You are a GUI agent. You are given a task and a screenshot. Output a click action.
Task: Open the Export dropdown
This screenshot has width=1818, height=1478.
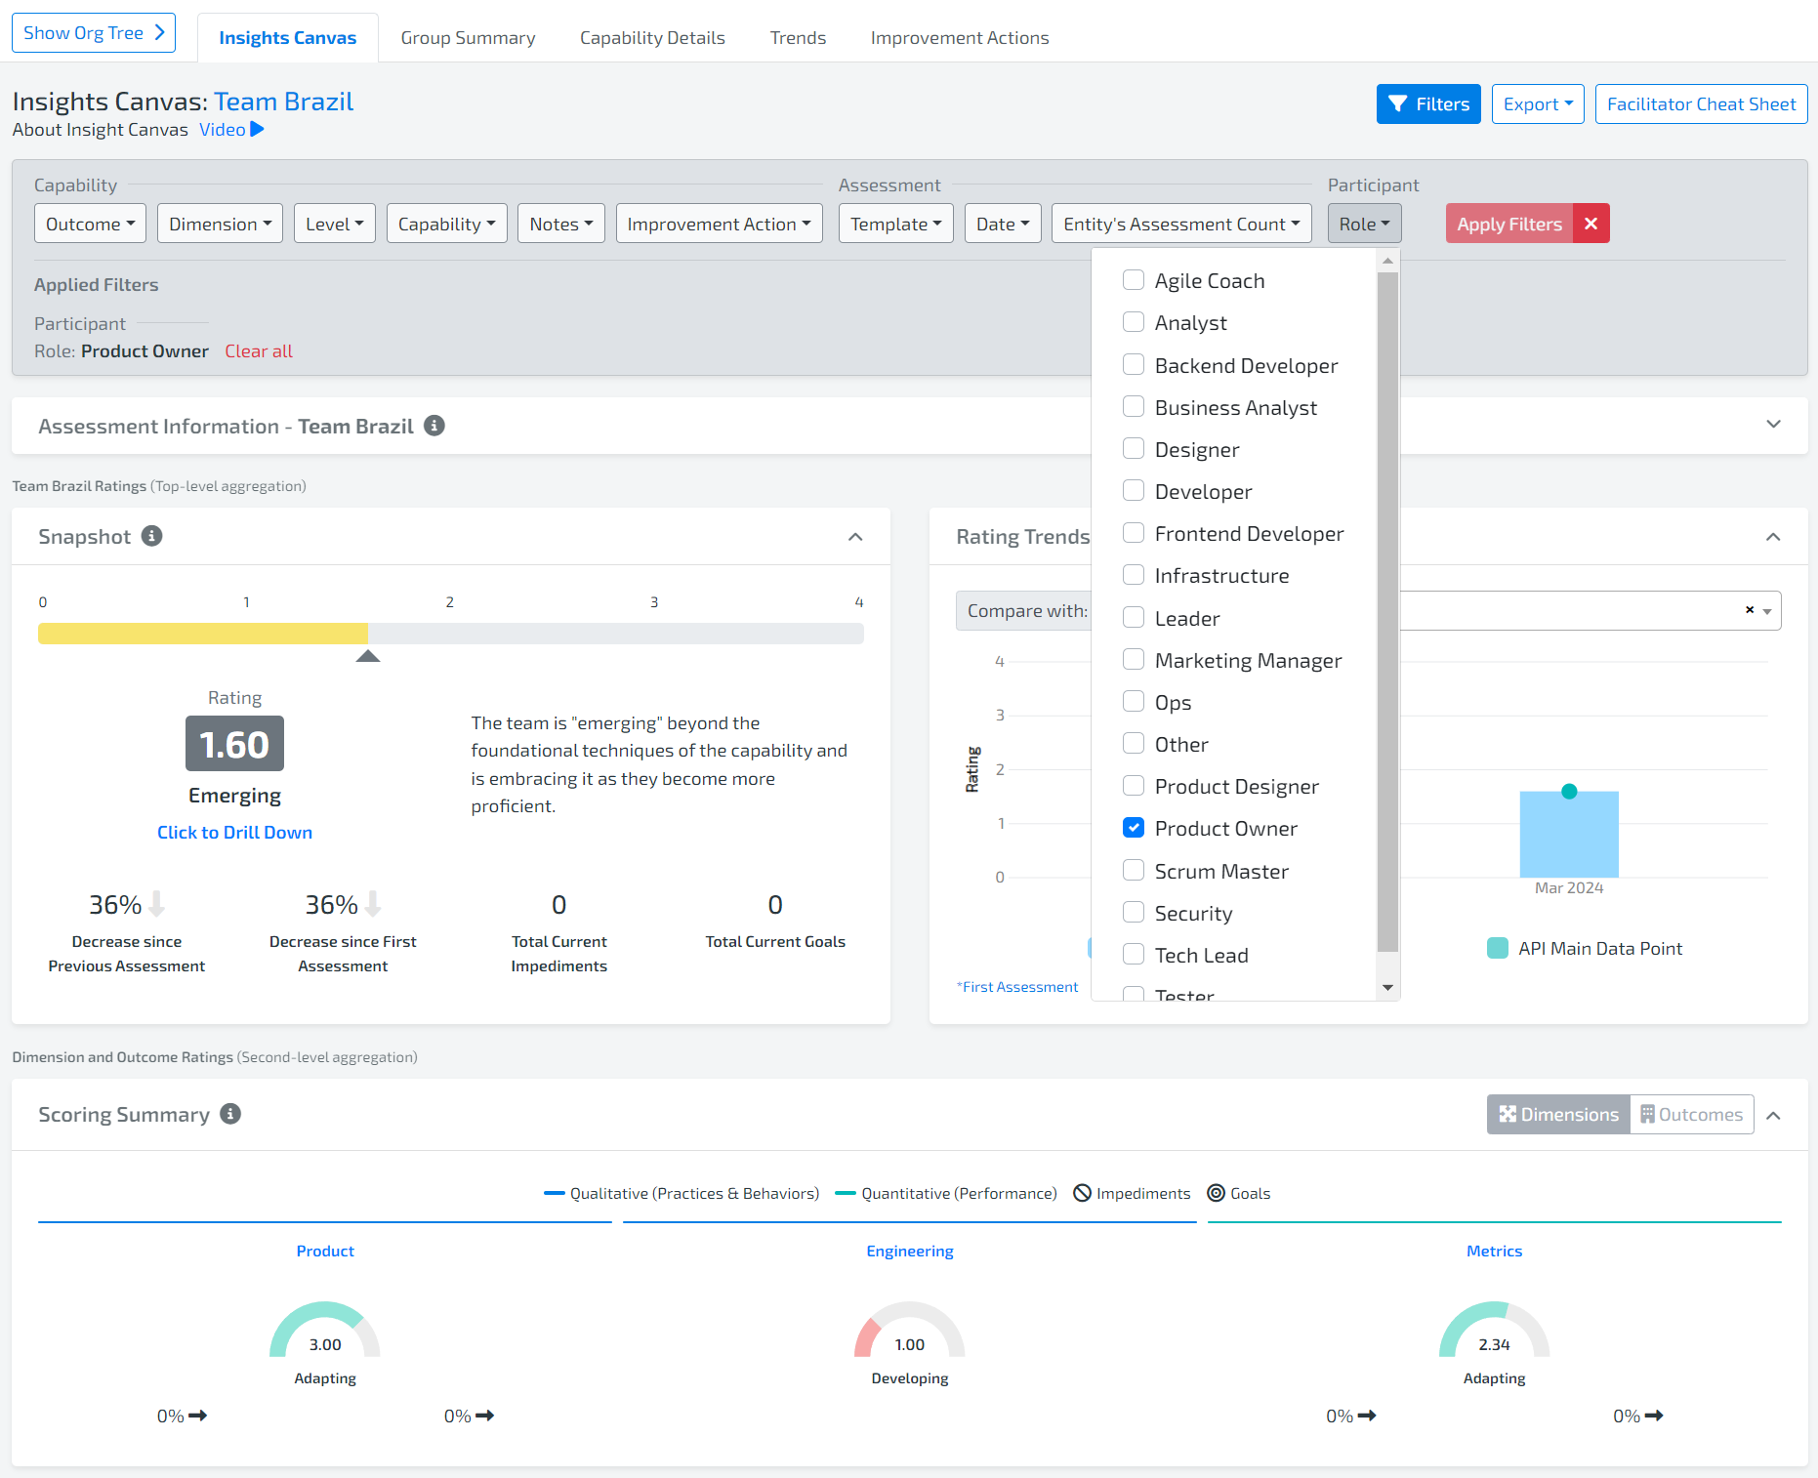click(1538, 104)
